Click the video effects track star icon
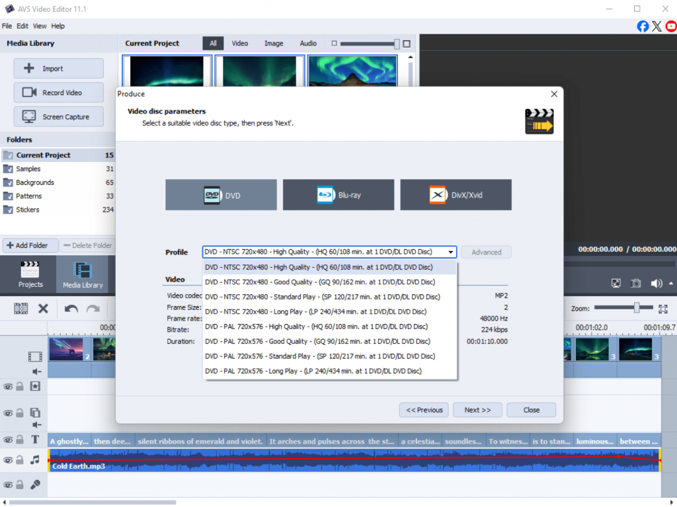This screenshot has height=507, width=677. [35, 386]
